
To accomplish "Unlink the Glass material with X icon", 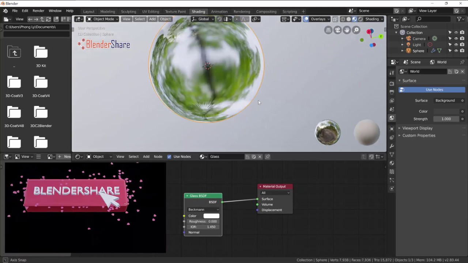I will point(260,157).
